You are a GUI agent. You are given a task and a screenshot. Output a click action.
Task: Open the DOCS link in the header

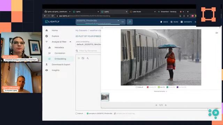tap(164, 22)
